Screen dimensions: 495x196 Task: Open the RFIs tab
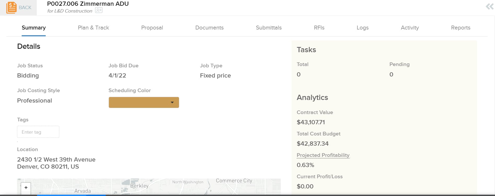click(x=319, y=28)
